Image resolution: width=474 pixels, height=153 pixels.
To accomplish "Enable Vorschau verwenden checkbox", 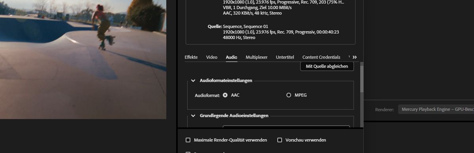I will (280, 140).
